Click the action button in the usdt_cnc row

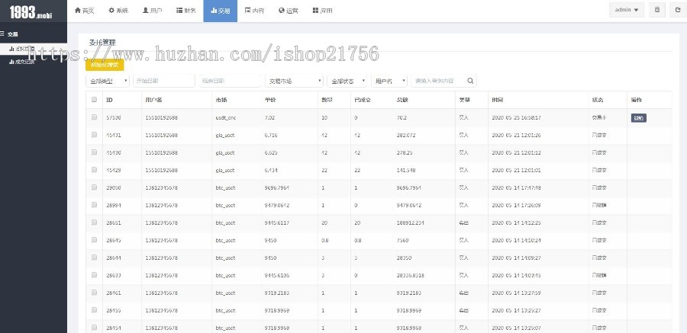click(638, 118)
